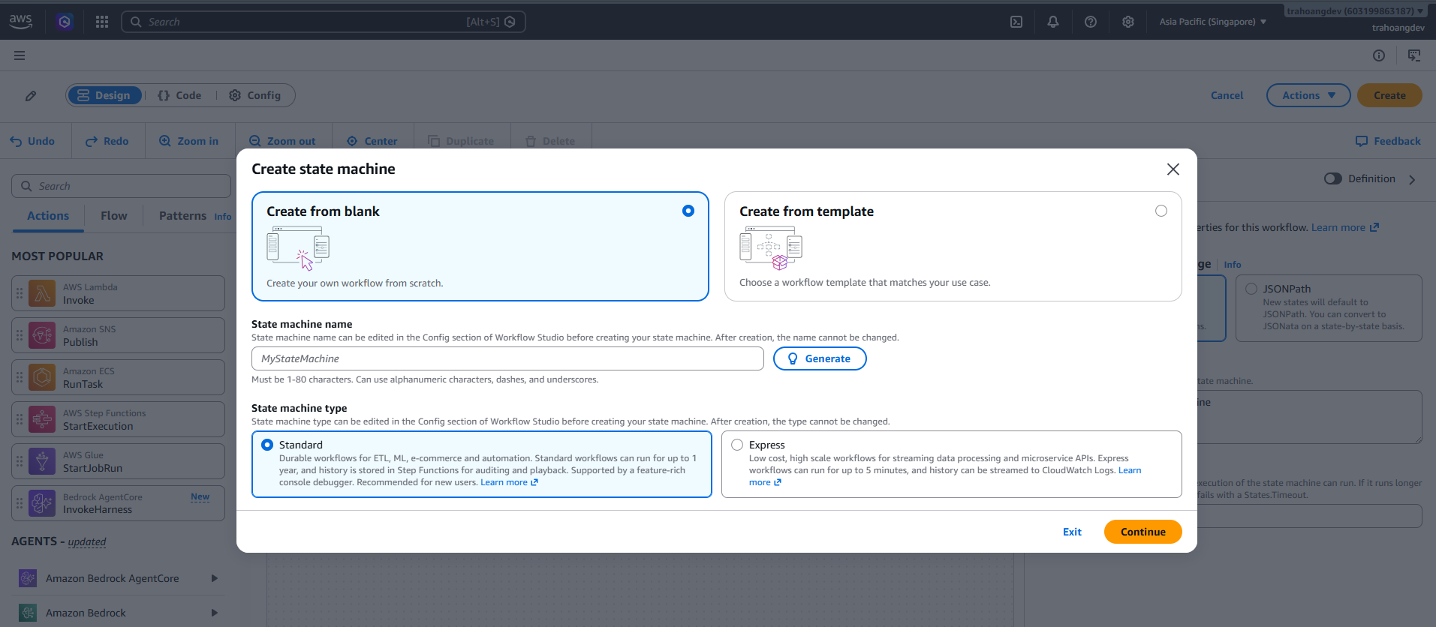Click the Exit button in the dialog

pos(1072,532)
